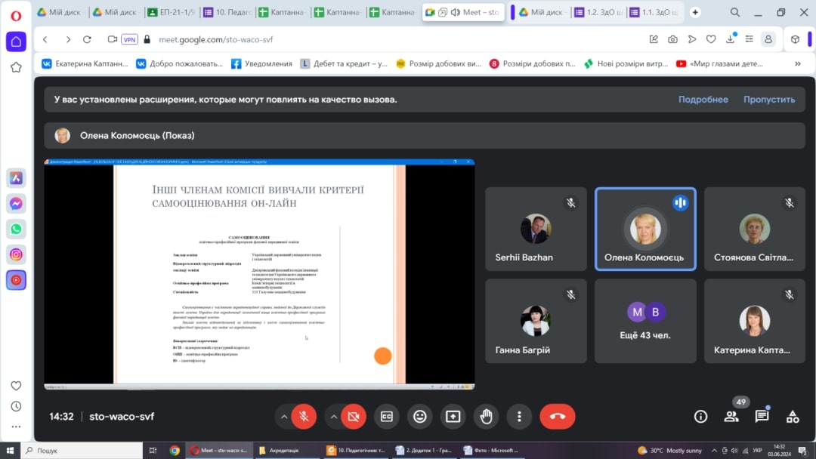Switch to the 1.1. ЗдО tab
The width and height of the screenshot is (816, 459).
coord(654,12)
